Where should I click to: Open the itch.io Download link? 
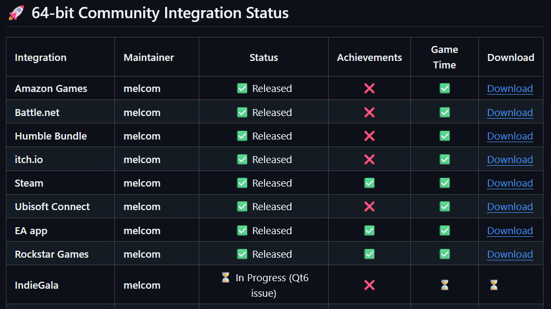[x=510, y=160]
